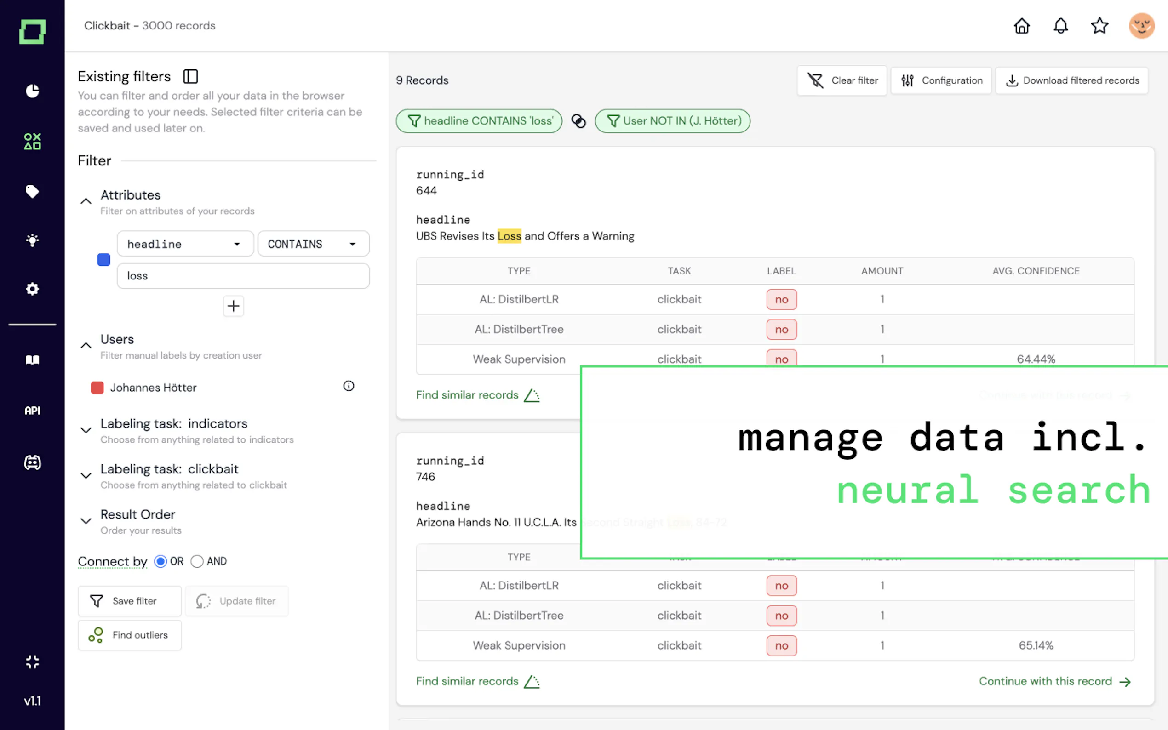The image size is (1168, 730).
Task: Click the blue attribute filter color box
Action: 104,260
